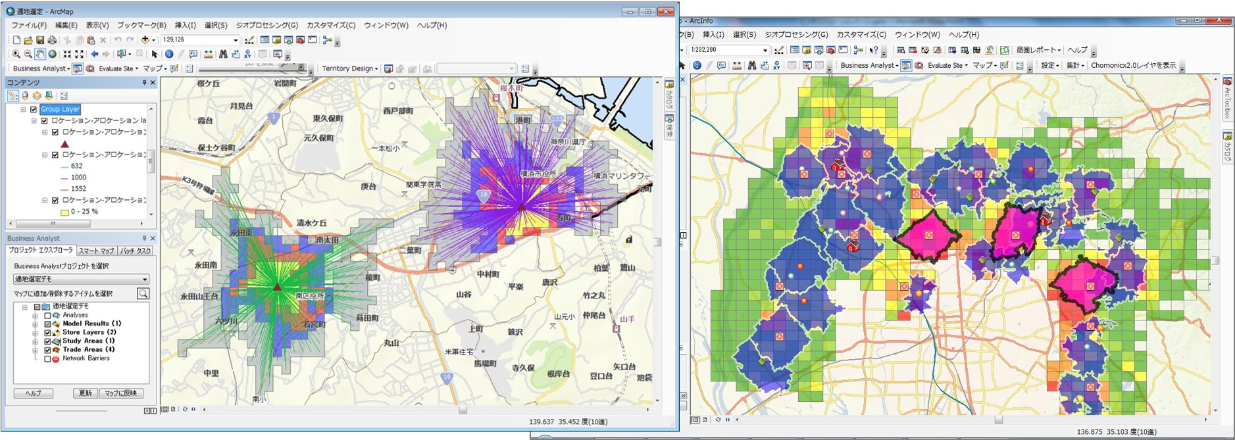The height and width of the screenshot is (440, 1235).
Task: Click the Add Data plus icon
Action: pyautogui.click(x=145, y=40)
